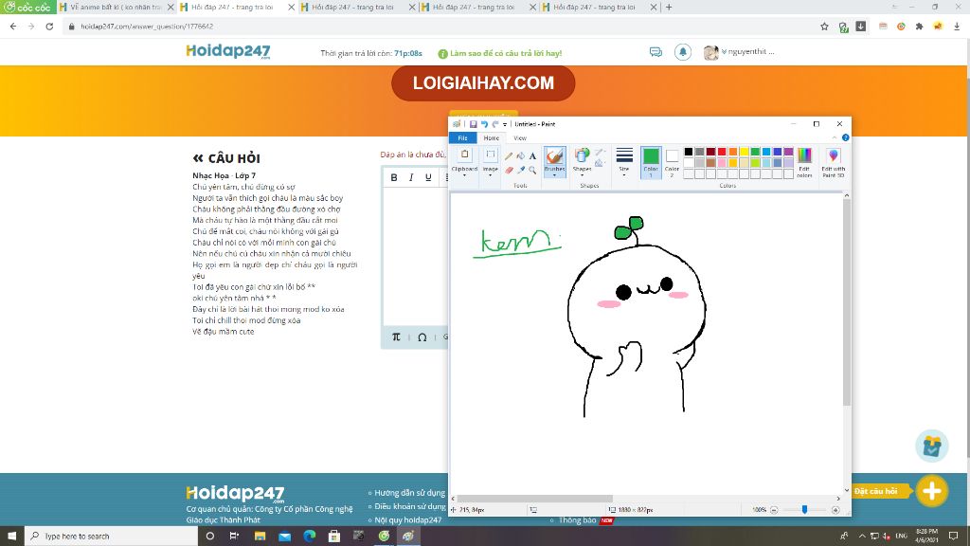This screenshot has width=970, height=546.
Task: Click the Save icon in Paint title bar
Action: [x=473, y=124]
